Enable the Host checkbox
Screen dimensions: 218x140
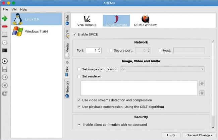pos(160,51)
